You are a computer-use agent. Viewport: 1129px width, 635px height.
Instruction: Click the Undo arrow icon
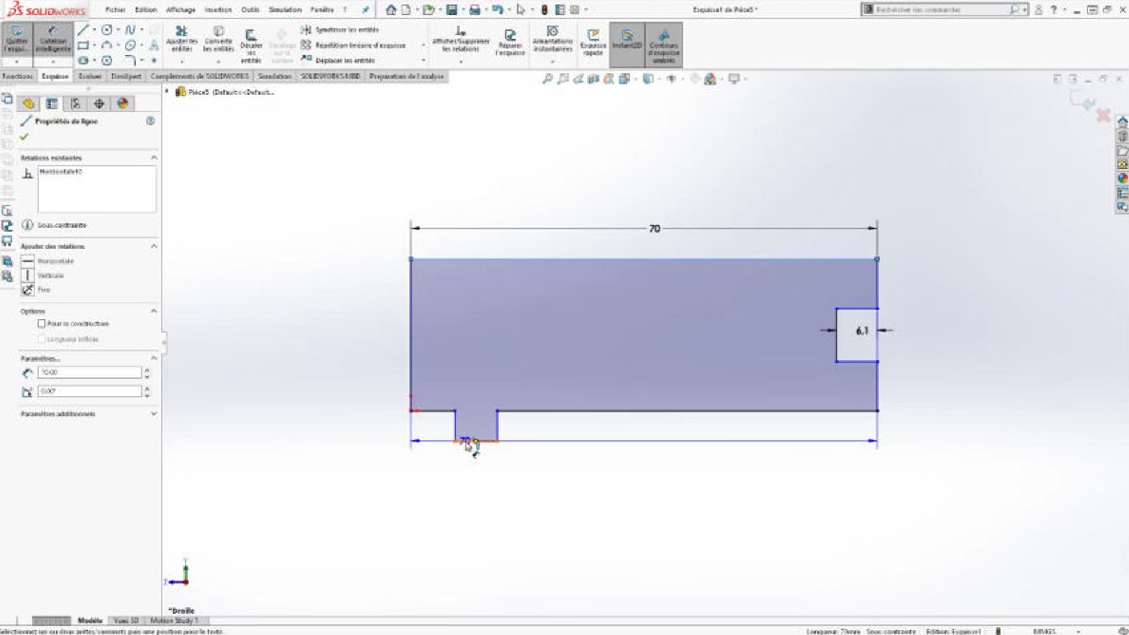497,10
